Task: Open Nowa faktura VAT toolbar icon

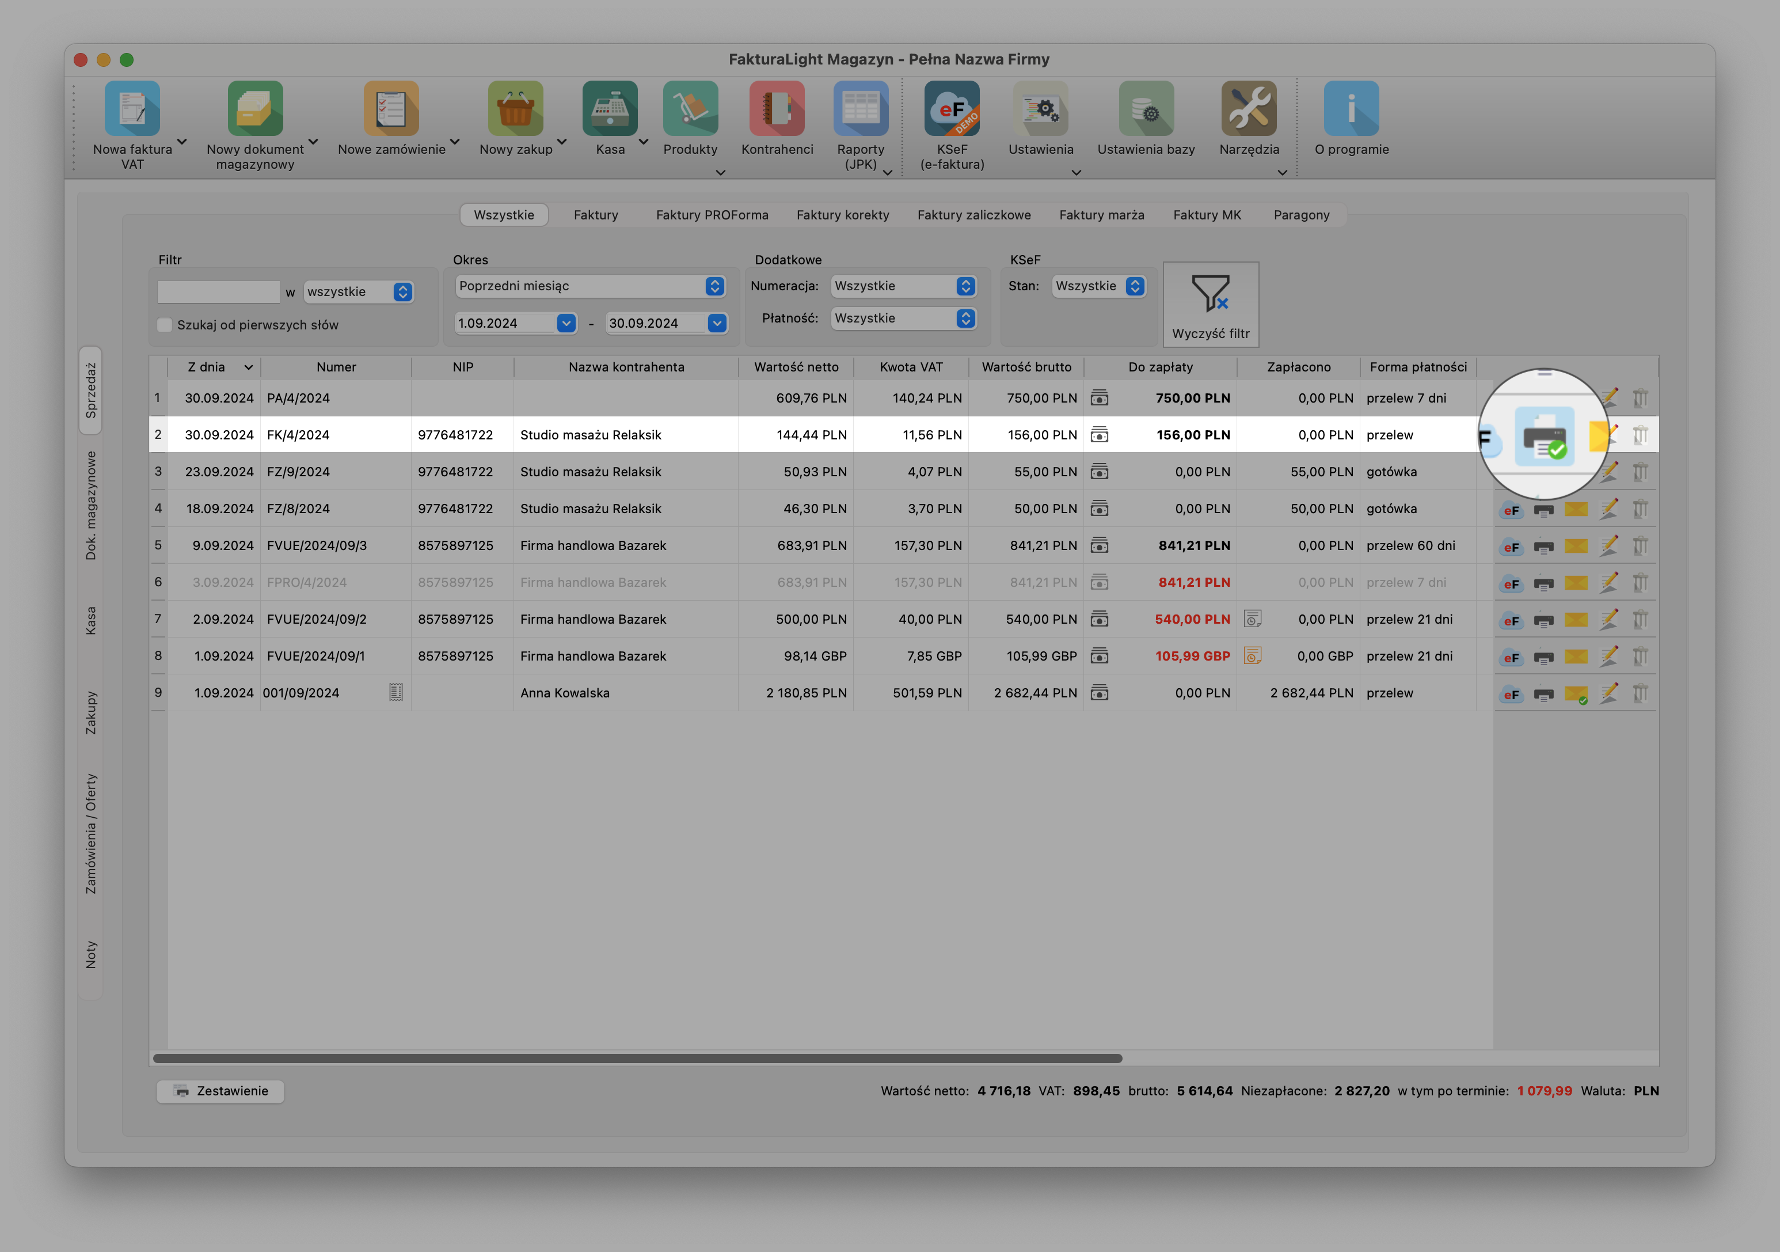Action: [132, 109]
